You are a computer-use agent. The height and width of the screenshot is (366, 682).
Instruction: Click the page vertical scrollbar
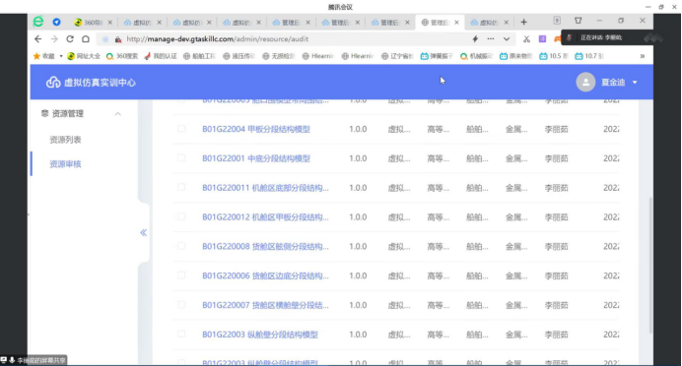point(650,265)
